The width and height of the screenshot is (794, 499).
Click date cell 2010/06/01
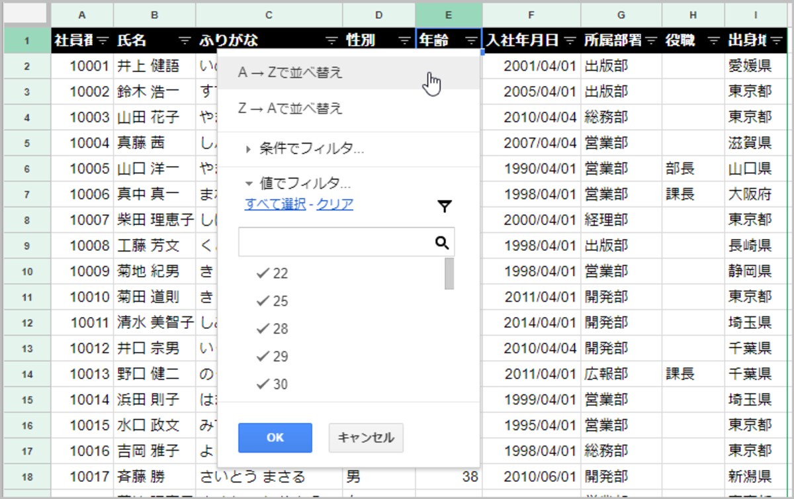[531, 476]
